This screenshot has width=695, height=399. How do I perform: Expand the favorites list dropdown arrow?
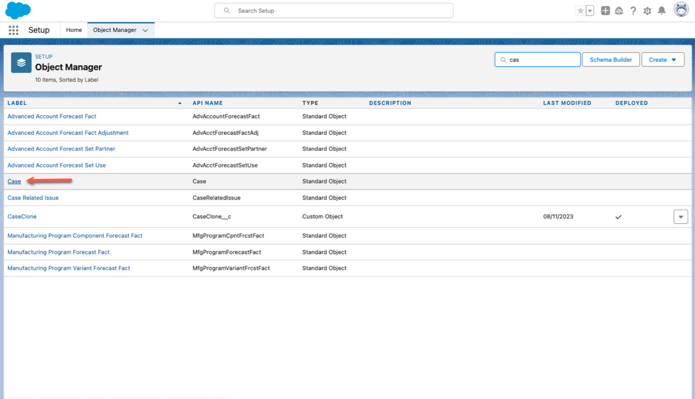pyautogui.click(x=590, y=11)
